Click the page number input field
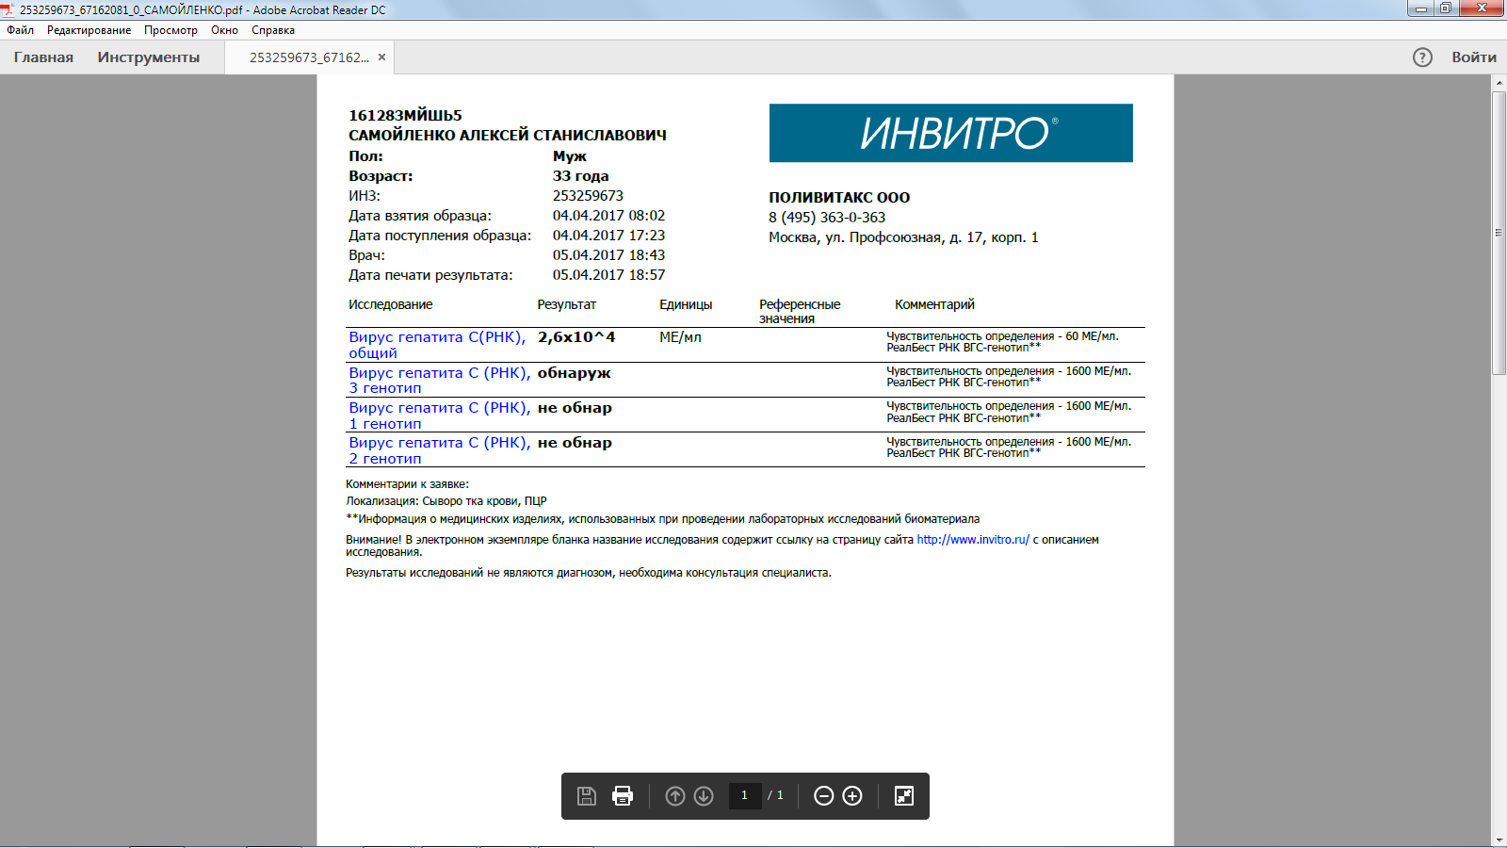 [744, 795]
